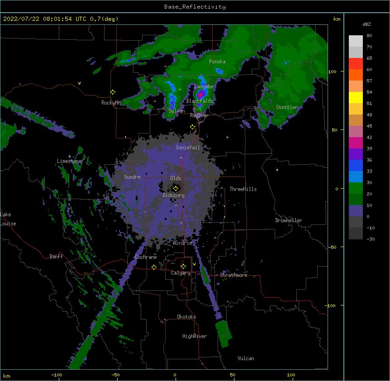Click the Blackfalds label
390x381 pixels.
[200, 101]
